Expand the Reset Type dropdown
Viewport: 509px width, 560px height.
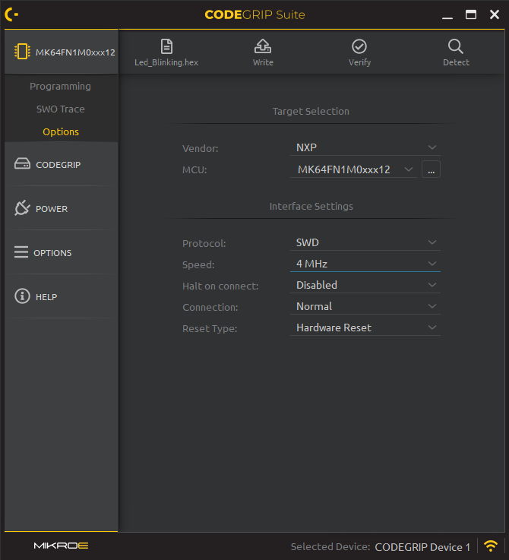(x=365, y=327)
